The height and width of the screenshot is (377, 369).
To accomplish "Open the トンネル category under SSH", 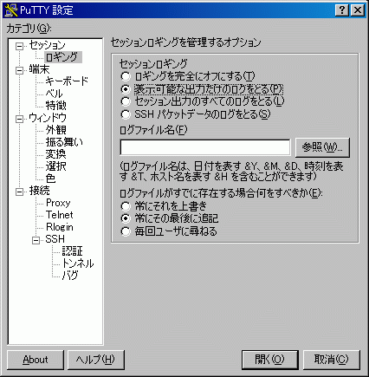I will [x=78, y=263].
